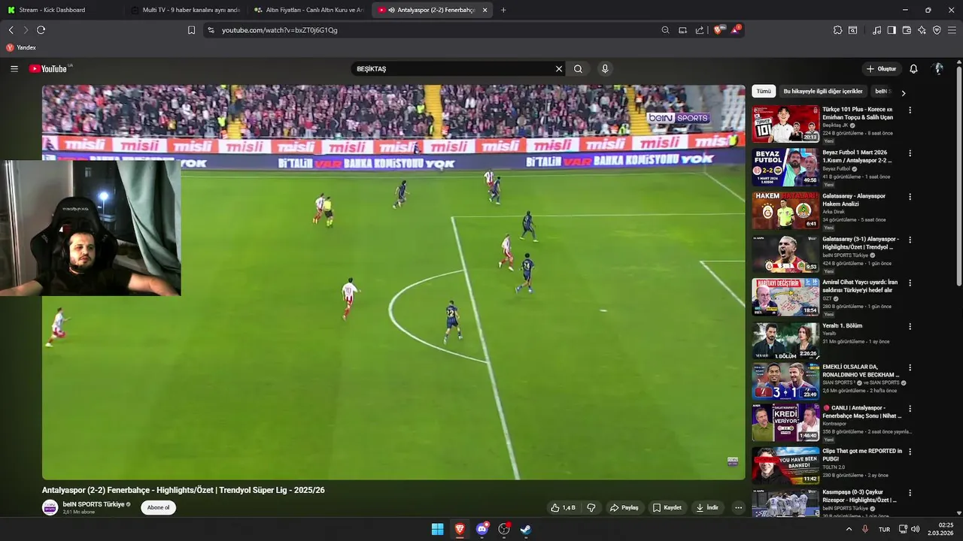Go back with the browser back arrow

(x=11, y=30)
